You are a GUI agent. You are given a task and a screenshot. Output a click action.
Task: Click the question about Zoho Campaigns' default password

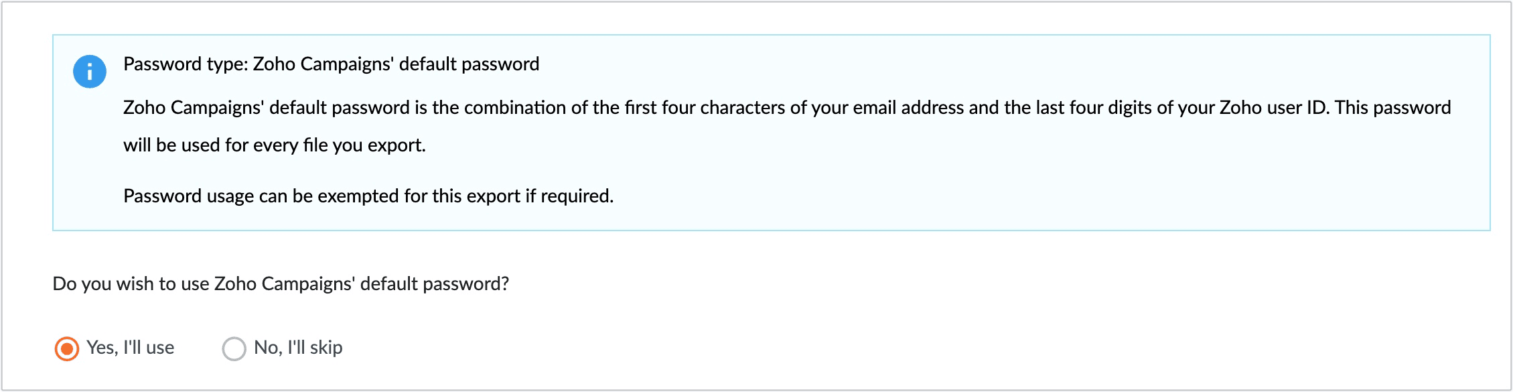281,283
